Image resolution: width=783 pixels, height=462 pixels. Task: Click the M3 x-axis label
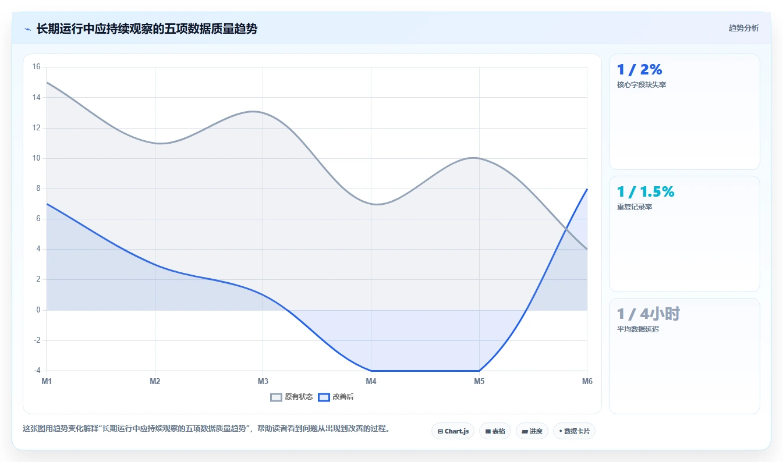tap(263, 381)
